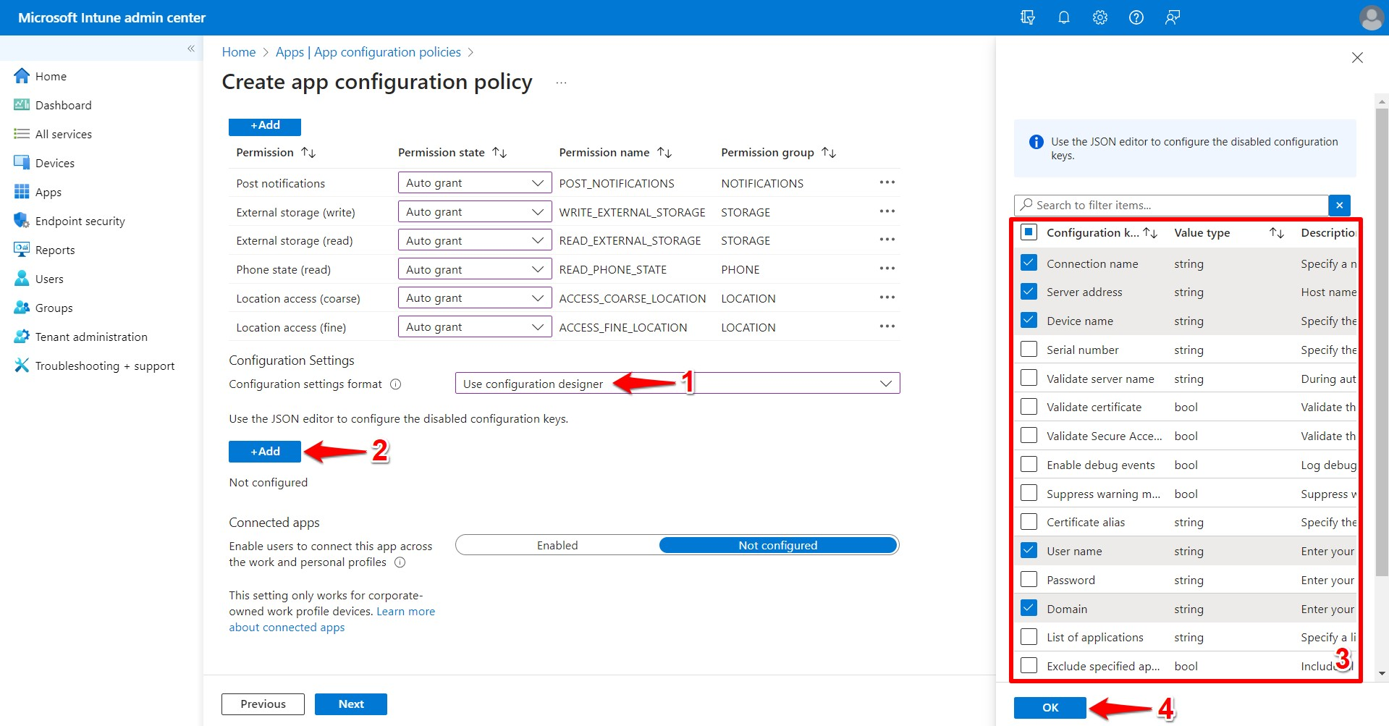Click OK to confirm selected keys

(x=1050, y=708)
